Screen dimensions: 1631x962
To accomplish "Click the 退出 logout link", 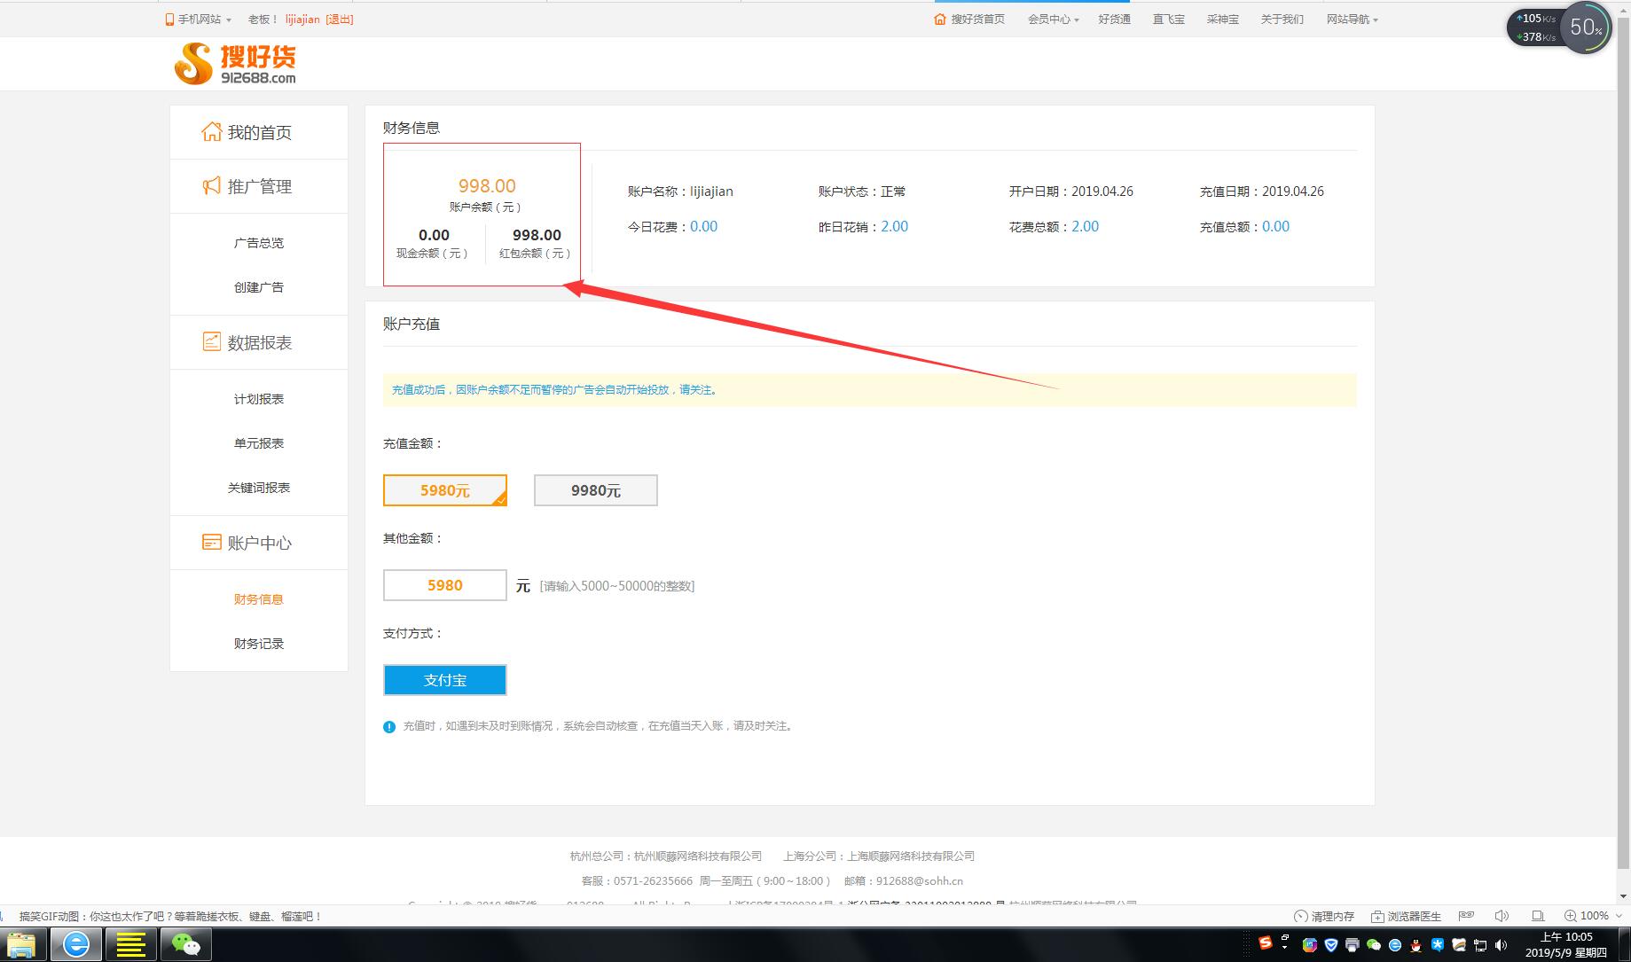I will [x=339, y=20].
